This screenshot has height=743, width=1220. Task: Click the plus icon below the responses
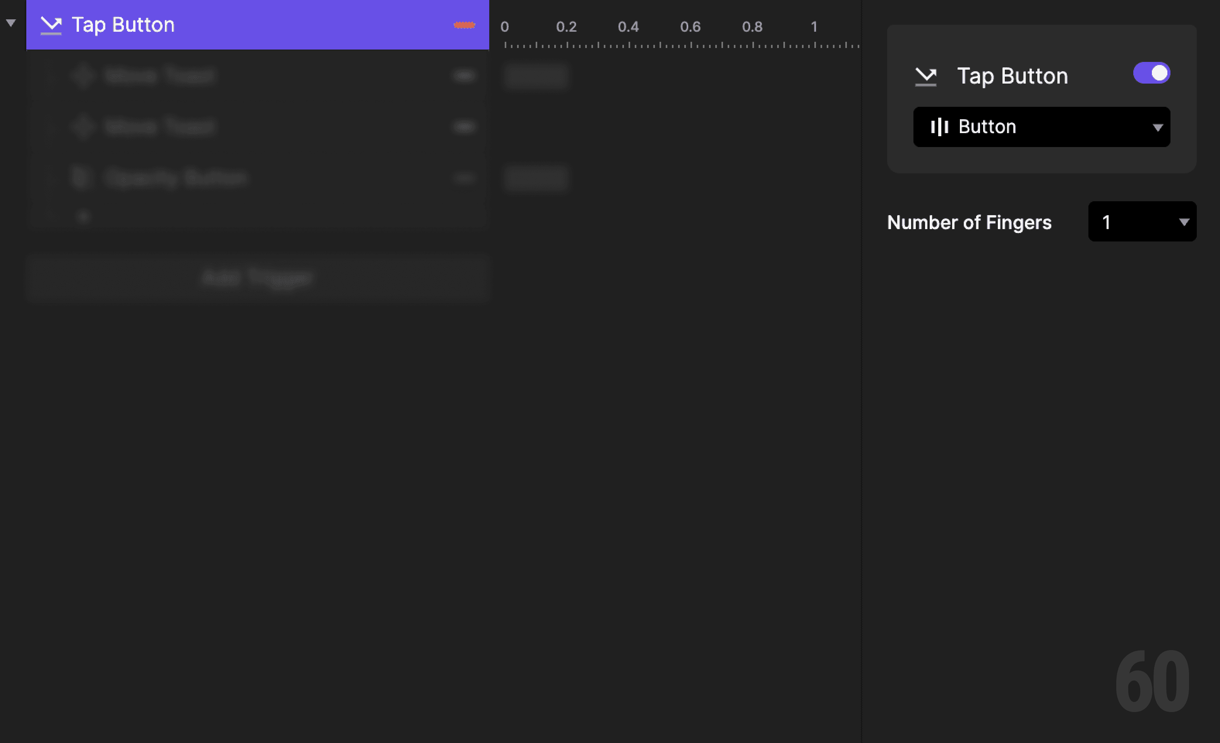pos(83,216)
